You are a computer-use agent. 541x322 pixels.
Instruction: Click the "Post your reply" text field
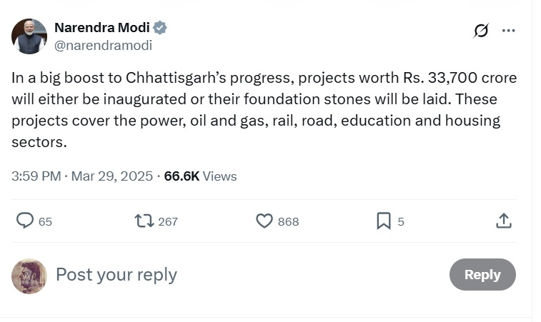pyautogui.click(x=214, y=275)
